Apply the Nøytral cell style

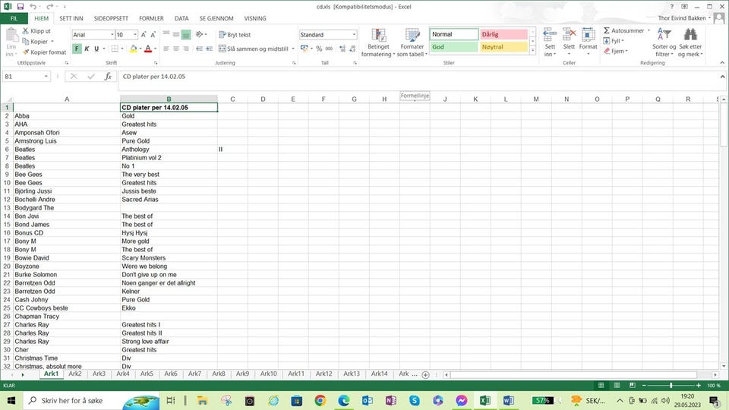point(503,47)
